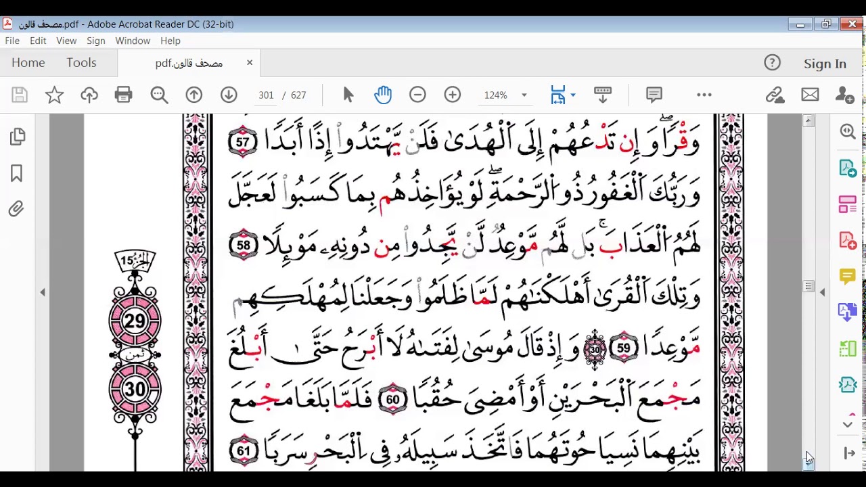Open the Sign menu
The height and width of the screenshot is (487, 866).
coord(95,41)
